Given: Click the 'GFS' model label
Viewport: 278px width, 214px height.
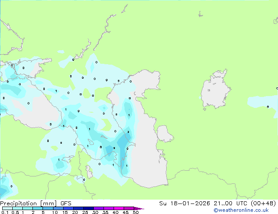Looking at the screenshot, I should [x=66, y=204].
